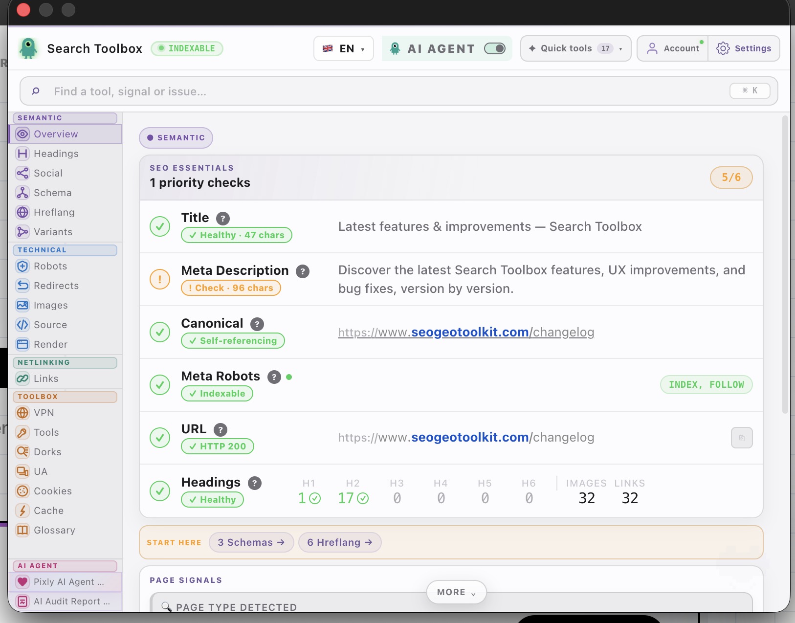Image resolution: width=795 pixels, height=623 pixels.
Task: Expand the MORE button at the bottom
Action: point(456,592)
